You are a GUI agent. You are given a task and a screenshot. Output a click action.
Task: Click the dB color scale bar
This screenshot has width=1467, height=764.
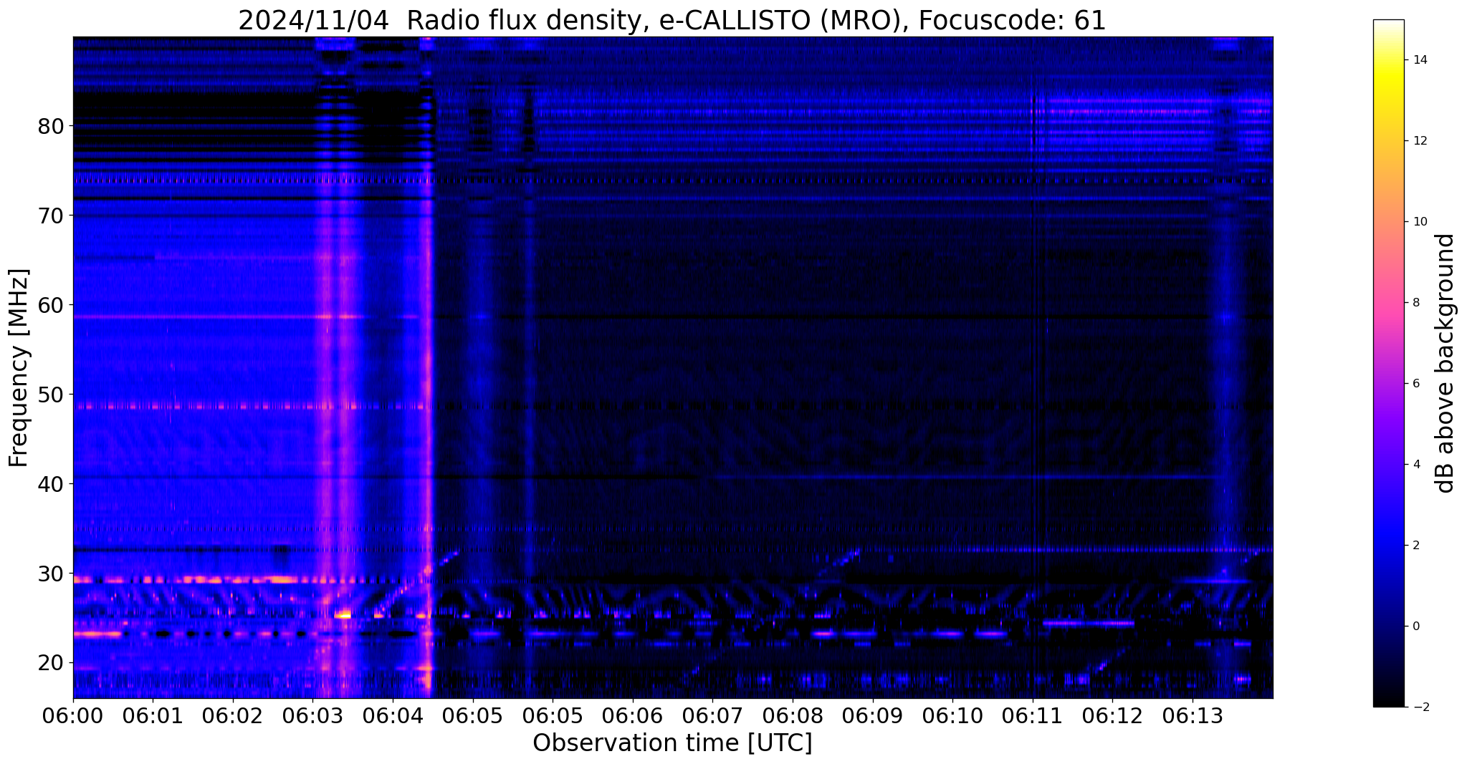point(1388,363)
